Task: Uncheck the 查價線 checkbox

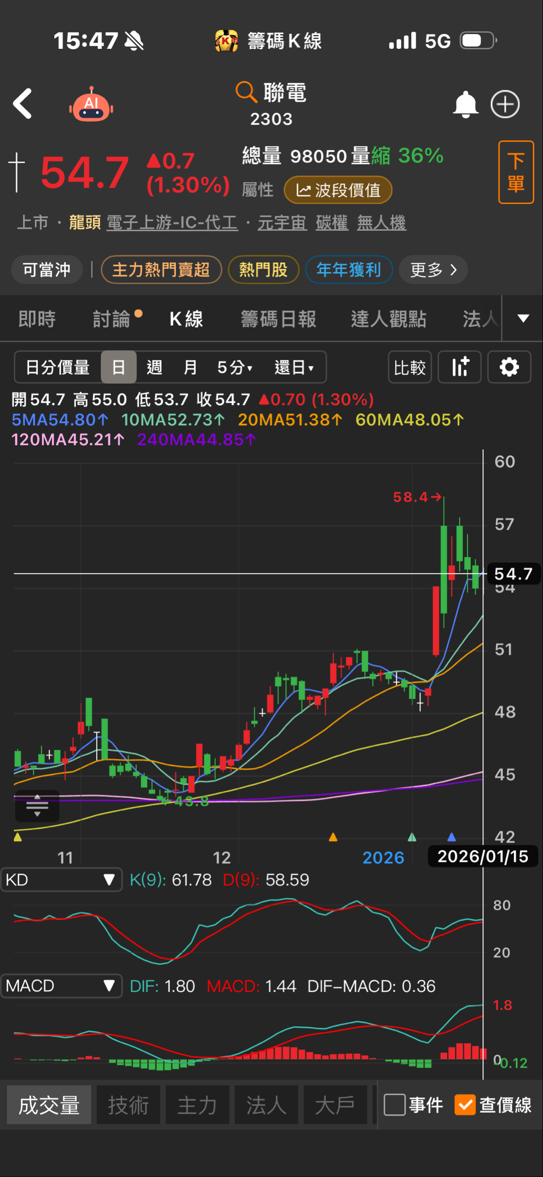Action: tap(465, 1105)
